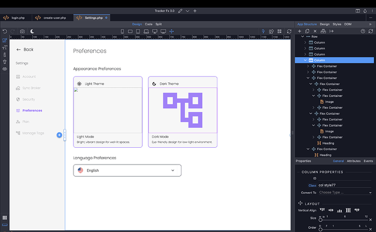Open the Account settings link
The image size is (376, 232).
click(x=26, y=77)
